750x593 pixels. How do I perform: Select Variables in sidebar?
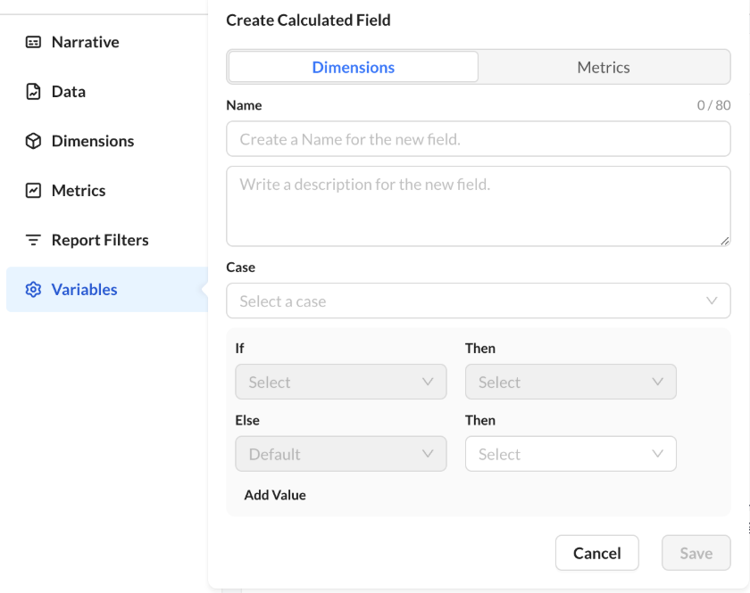point(107,290)
